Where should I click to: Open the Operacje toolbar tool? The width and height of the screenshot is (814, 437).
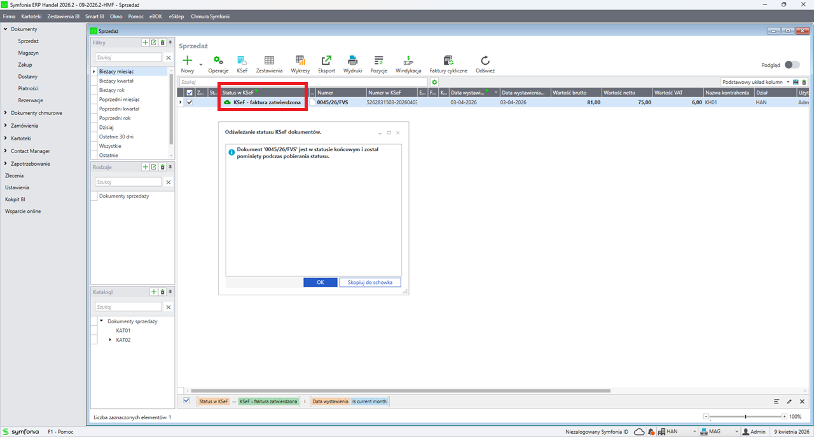(x=218, y=60)
